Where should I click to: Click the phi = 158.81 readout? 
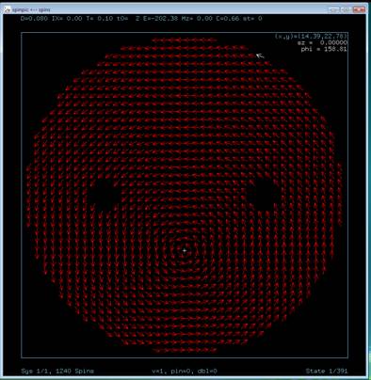click(324, 49)
